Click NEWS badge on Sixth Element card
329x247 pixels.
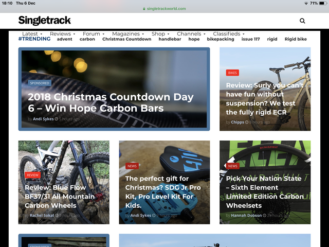tap(233, 166)
